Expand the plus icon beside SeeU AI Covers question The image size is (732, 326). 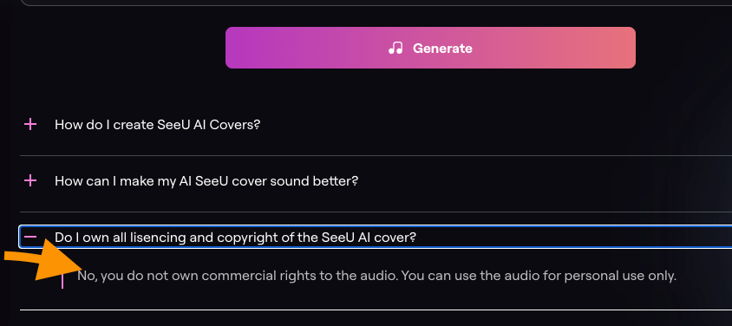coord(30,124)
